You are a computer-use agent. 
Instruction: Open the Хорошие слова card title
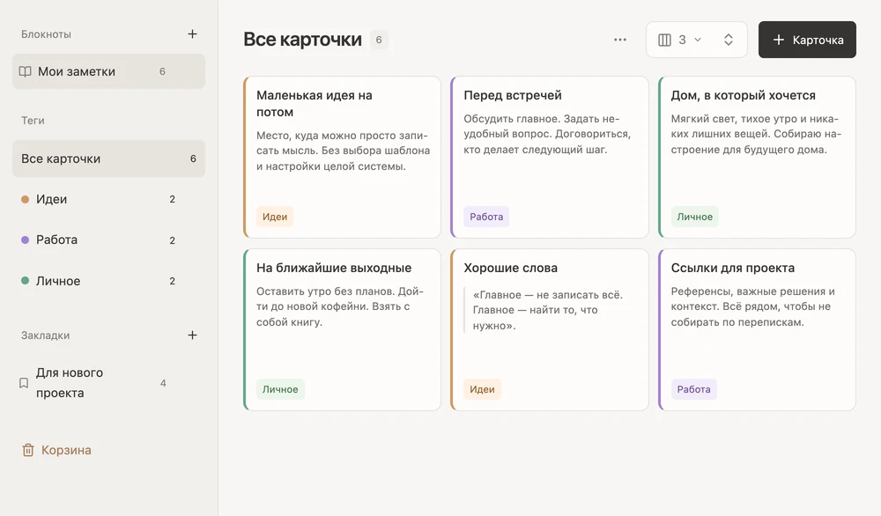(x=510, y=268)
